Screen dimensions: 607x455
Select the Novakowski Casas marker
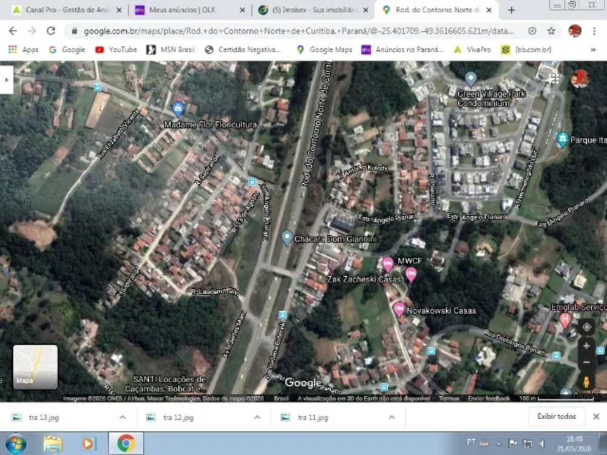coord(399,309)
